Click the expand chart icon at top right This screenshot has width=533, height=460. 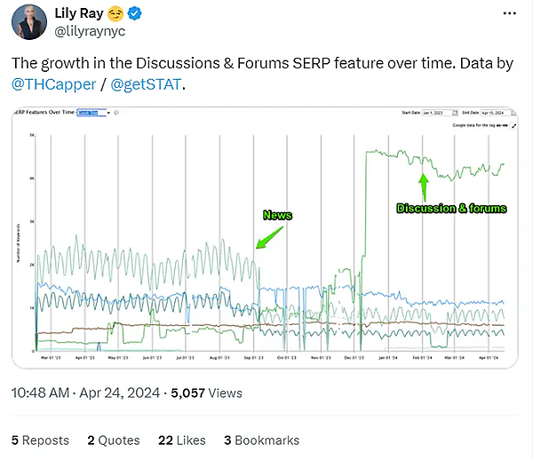coord(513,125)
